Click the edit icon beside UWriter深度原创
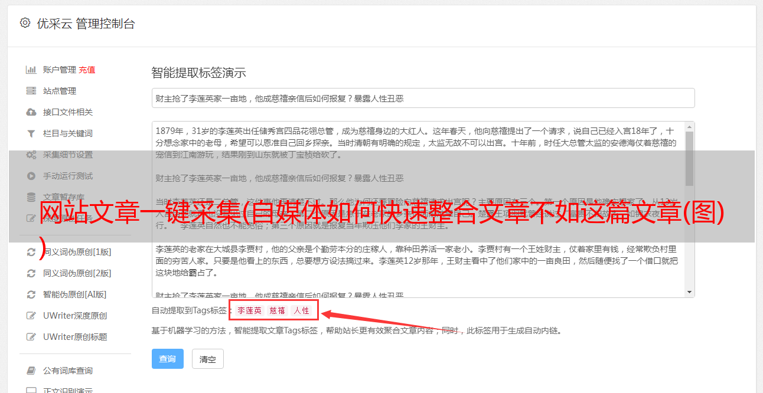 tap(31, 316)
